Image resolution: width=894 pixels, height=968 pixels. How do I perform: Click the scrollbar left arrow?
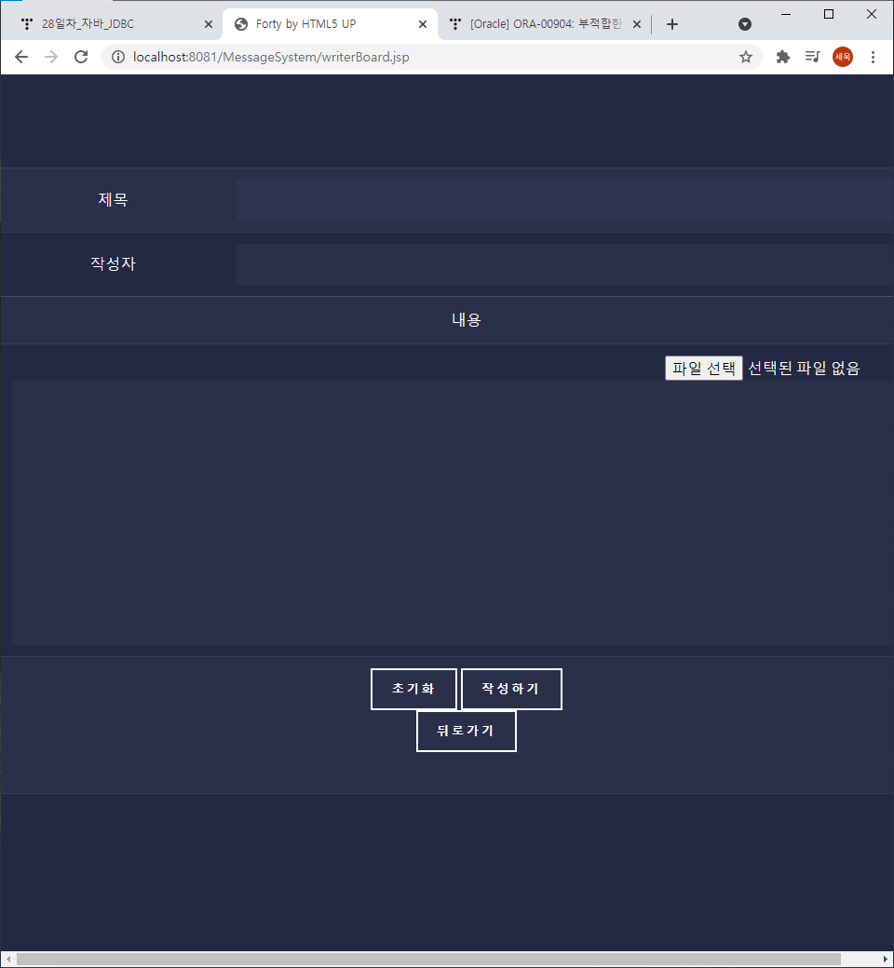(x=8, y=959)
